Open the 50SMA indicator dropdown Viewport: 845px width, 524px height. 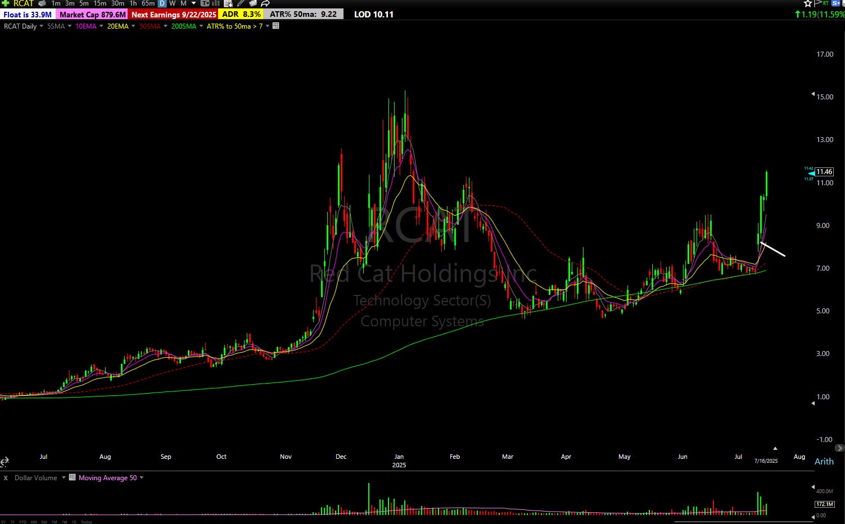[165, 26]
